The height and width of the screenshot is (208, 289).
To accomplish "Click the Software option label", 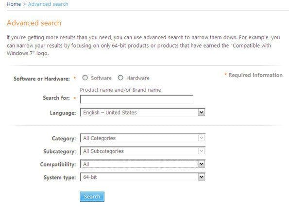I will click(x=101, y=78).
